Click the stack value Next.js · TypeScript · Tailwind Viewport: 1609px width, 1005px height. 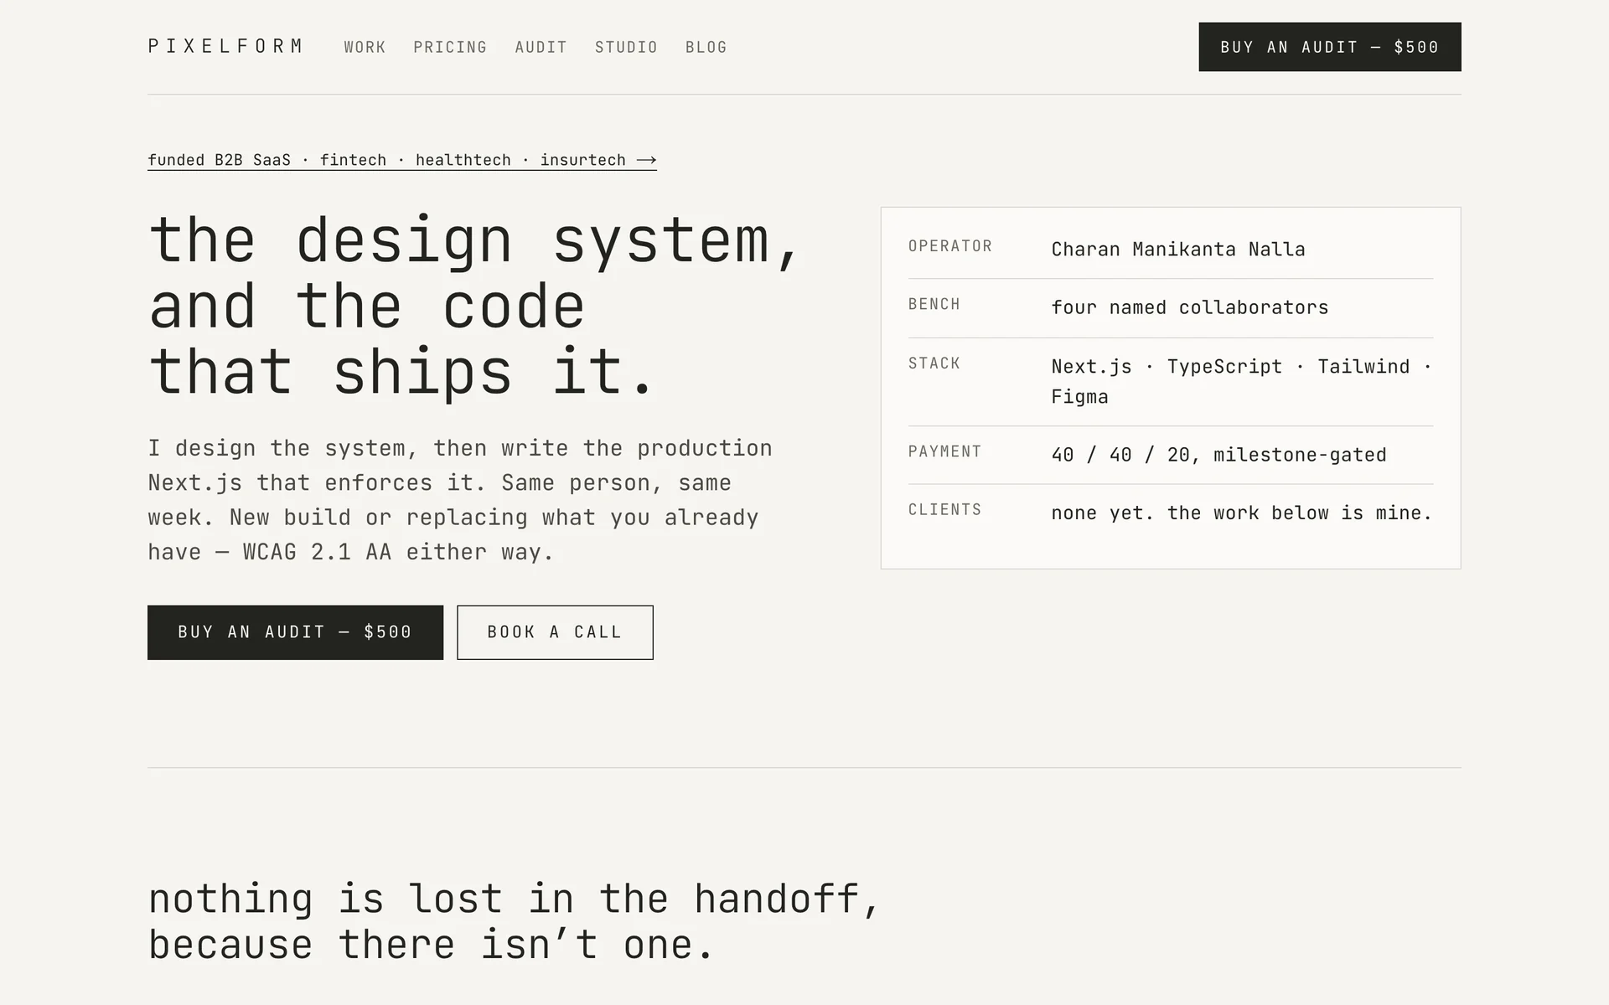(1241, 381)
